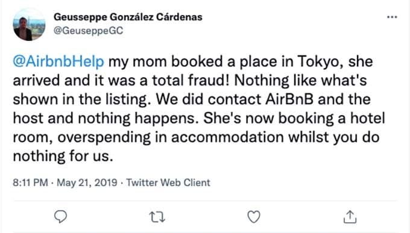
Task: Open the share tweet upload icon
Action: tap(350, 217)
